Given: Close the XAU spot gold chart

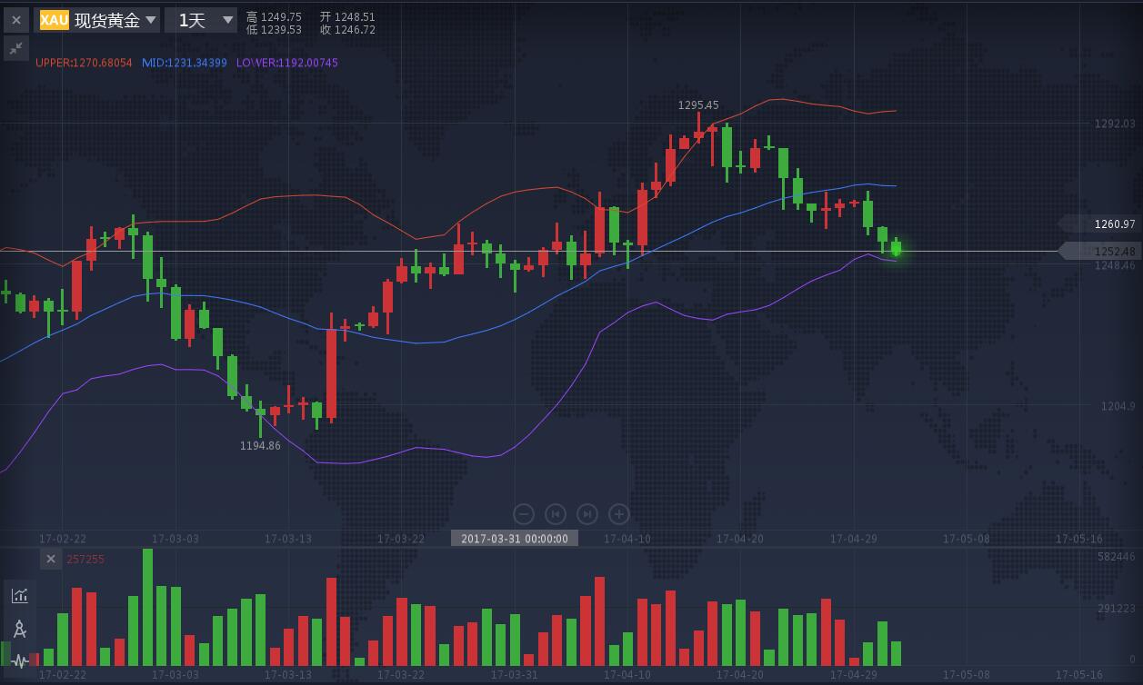Looking at the screenshot, I should coord(16,20).
